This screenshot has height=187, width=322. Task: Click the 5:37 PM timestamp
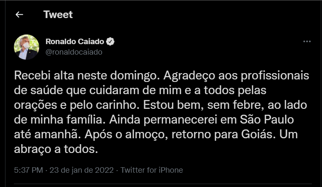click(x=28, y=170)
